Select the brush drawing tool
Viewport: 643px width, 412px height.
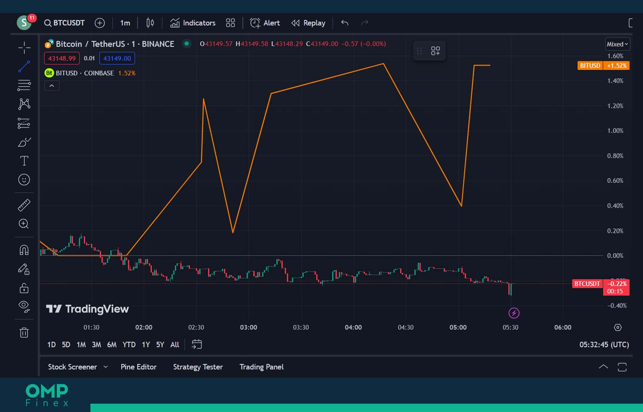click(24, 142)
